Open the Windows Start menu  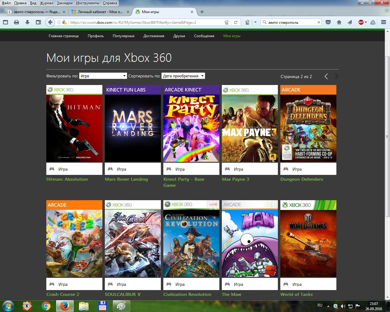click(x=8, y=306)
